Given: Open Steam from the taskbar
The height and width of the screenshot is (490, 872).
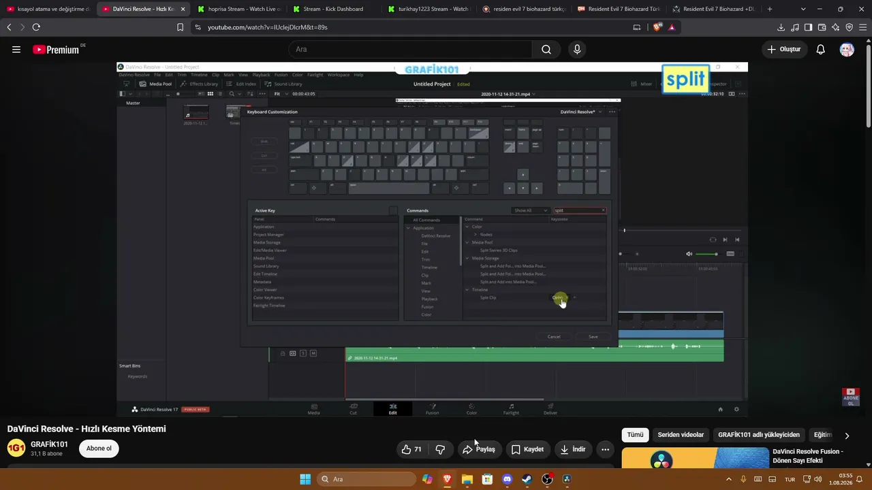Looking at the screenshot, I should coord(527,479).
